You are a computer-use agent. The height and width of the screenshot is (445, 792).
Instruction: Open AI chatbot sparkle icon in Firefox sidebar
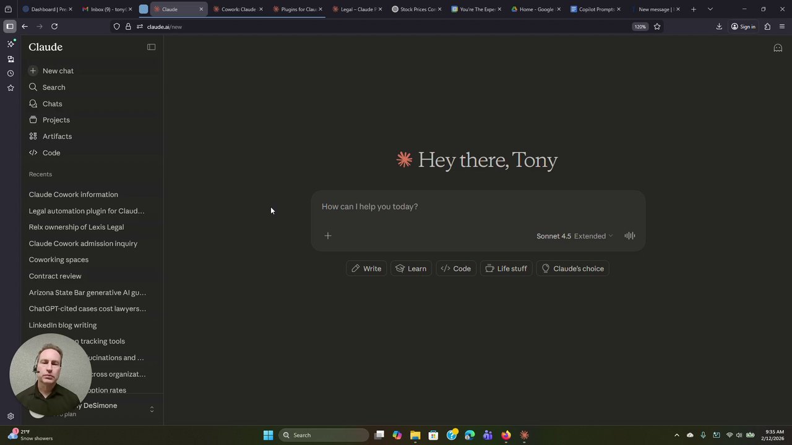pyautogui.click(x=11, y=44)
